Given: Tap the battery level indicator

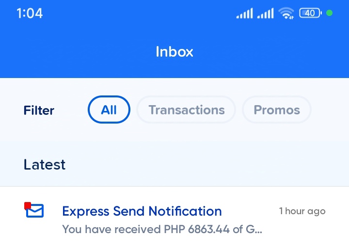Looking at the screenshot, I should [310, 13].
